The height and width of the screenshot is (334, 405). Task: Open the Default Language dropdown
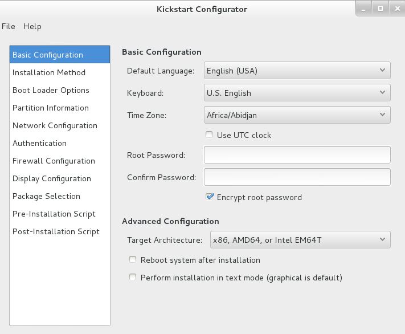click(297, 70)
